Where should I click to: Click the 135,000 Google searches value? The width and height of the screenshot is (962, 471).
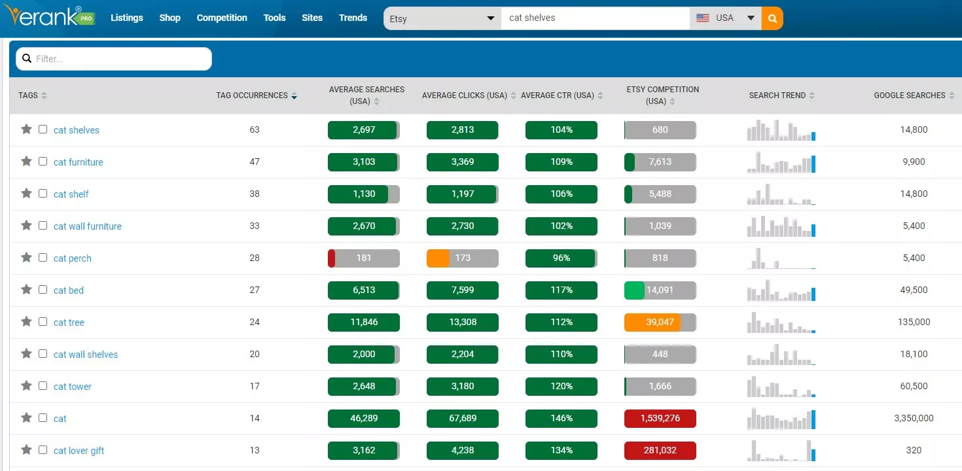[914, 322]
